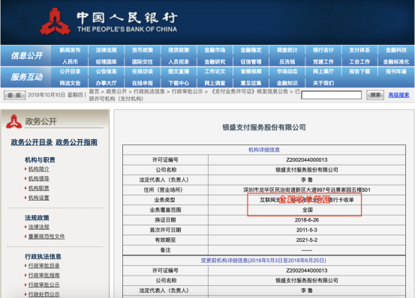Open the 机构领导 sidebar link

click(x=38, y=179)
